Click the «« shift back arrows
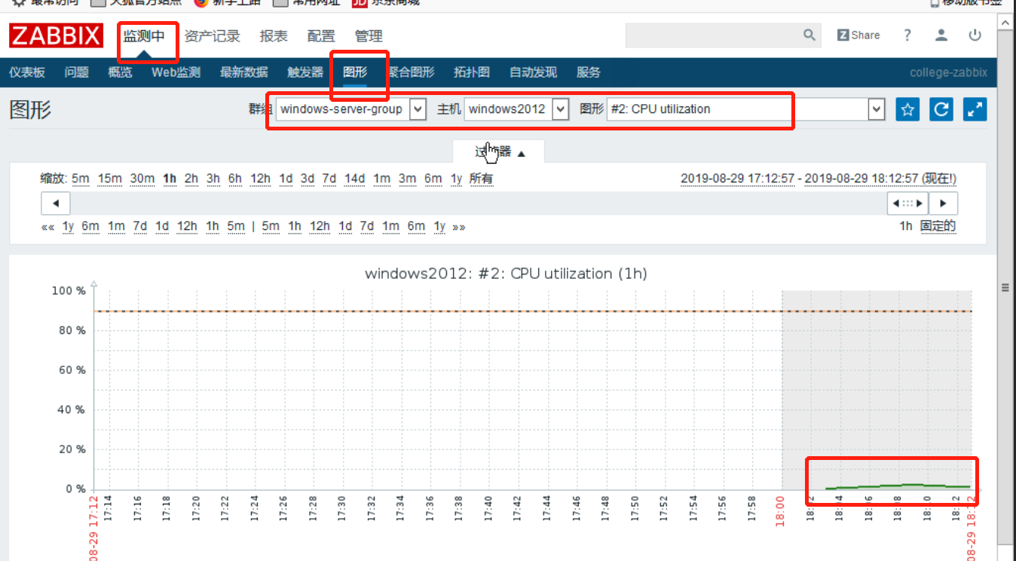Viewport: 1016px width, 561px height. click(47, 226)
